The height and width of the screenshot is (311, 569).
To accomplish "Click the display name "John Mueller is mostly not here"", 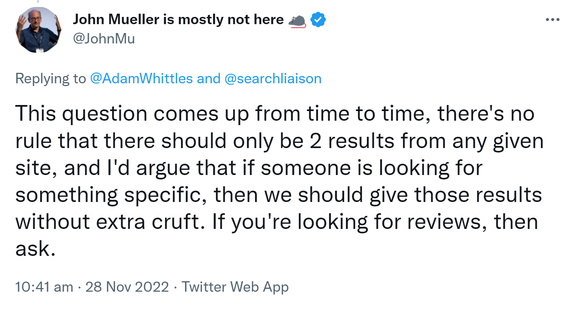I will pos(178,20).
